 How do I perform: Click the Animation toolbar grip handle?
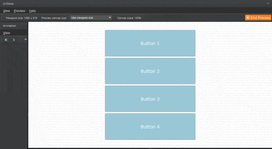(2, 40)
